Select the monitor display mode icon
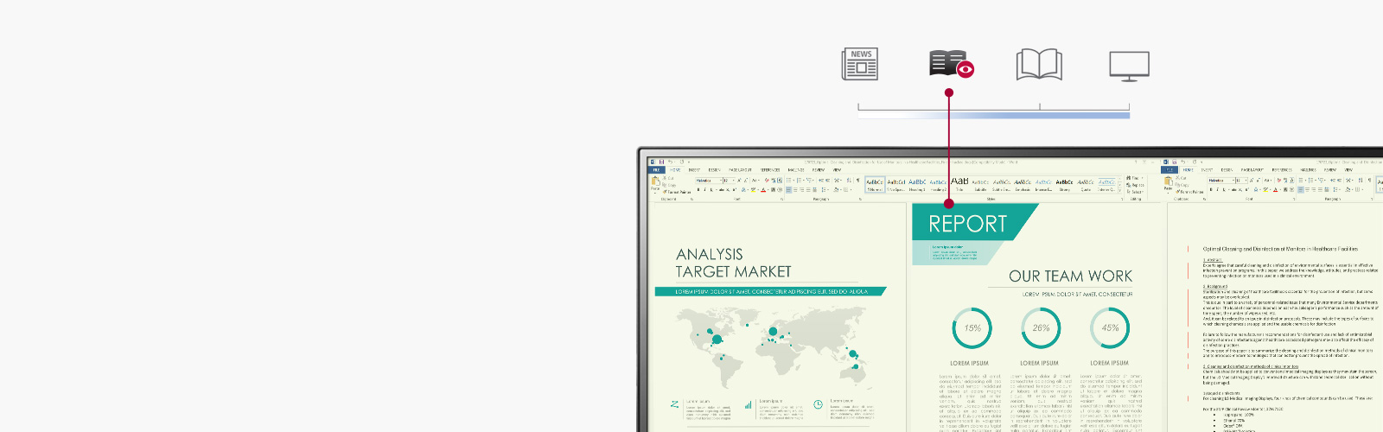The height and width of the screenshot is (432, 1383). click(x=1129, y=66)
